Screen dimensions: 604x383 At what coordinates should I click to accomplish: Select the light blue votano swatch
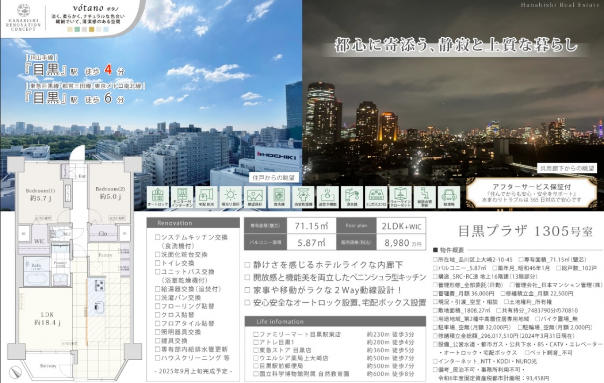click(106, 29)
